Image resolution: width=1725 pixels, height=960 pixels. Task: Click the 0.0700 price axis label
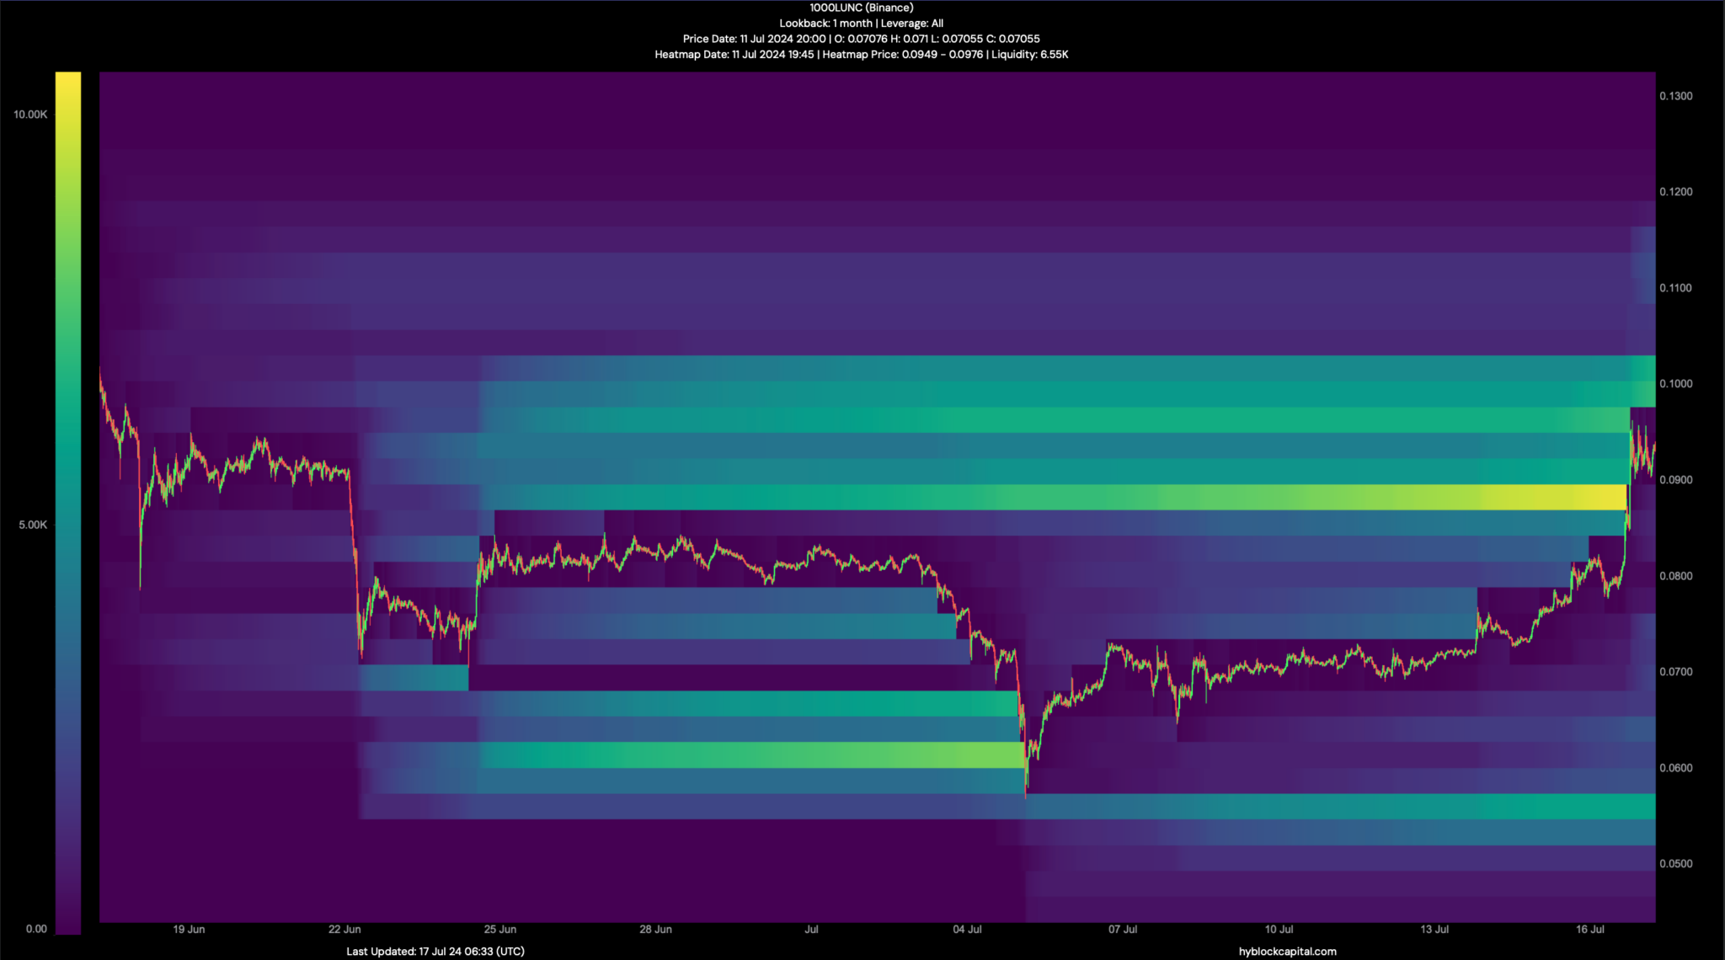tap(1675, 672)
